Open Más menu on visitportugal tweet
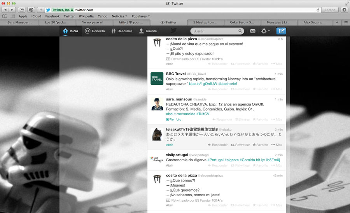 tap(276, 165)
